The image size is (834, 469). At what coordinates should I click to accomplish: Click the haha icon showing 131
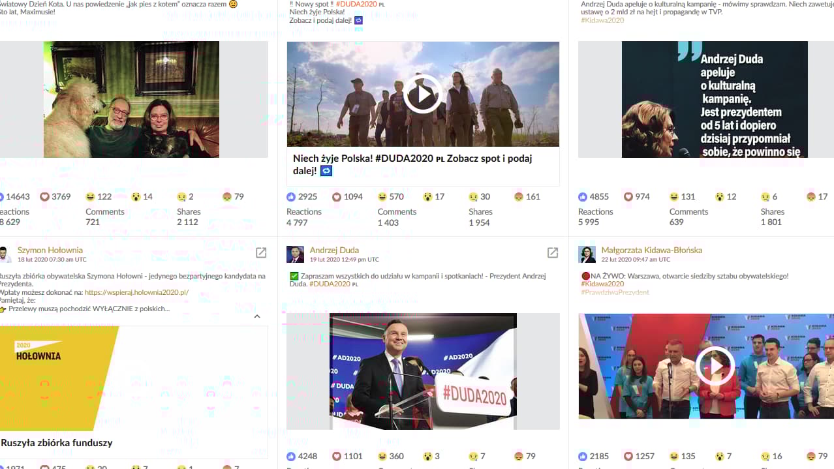coord(674,196)
